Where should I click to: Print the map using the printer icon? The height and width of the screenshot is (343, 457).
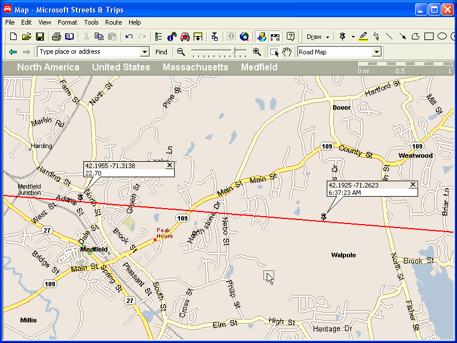[x=56, y=37]
